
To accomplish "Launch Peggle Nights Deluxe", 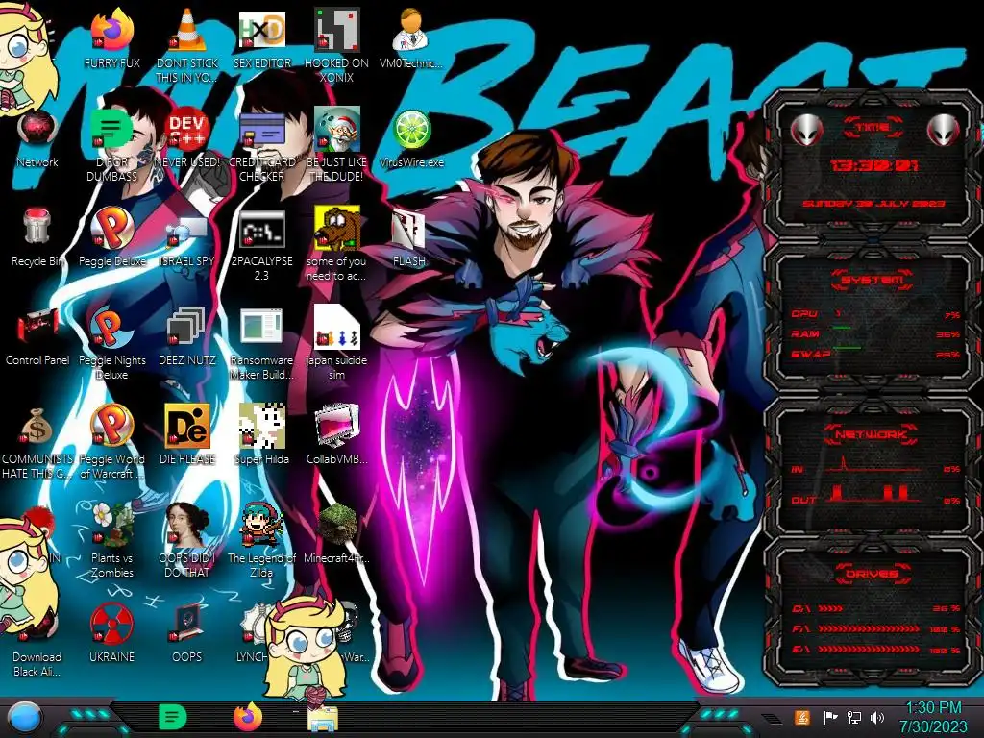I will [111, 328].
